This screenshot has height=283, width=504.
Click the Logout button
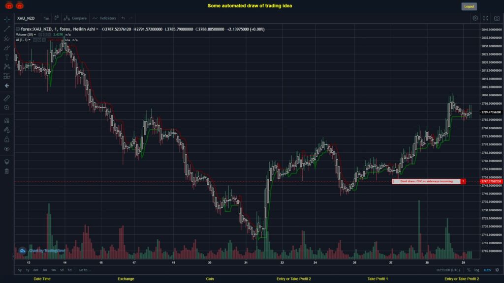469,6
